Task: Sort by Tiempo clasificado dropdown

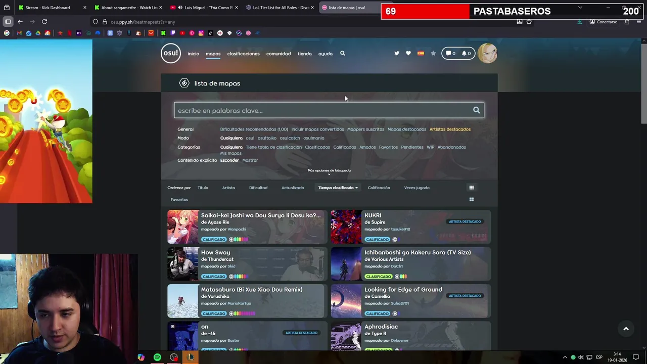Action: pyautogui.click(x=338, y=188)
